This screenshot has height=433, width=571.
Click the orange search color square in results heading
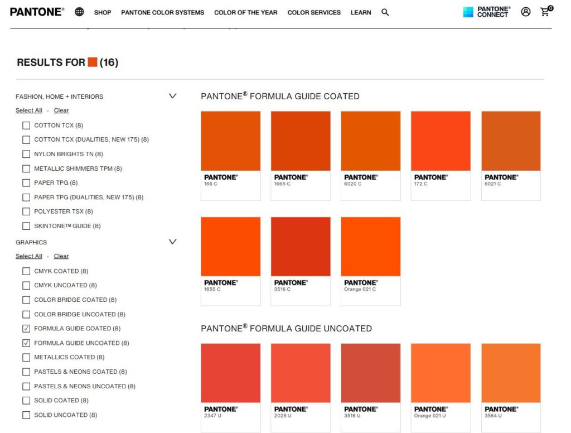(x=93, y=62)
